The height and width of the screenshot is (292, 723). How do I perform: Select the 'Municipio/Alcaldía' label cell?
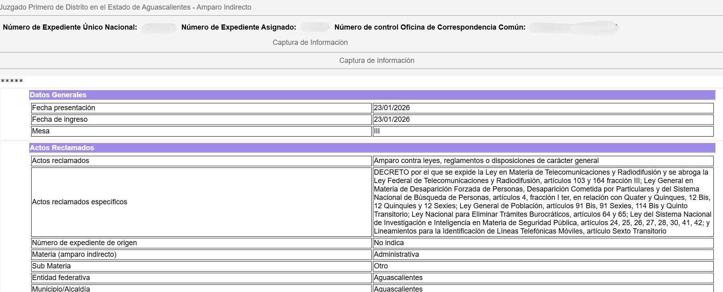tap(201, 288)
